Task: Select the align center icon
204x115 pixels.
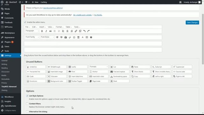Action: click(67, 31)
